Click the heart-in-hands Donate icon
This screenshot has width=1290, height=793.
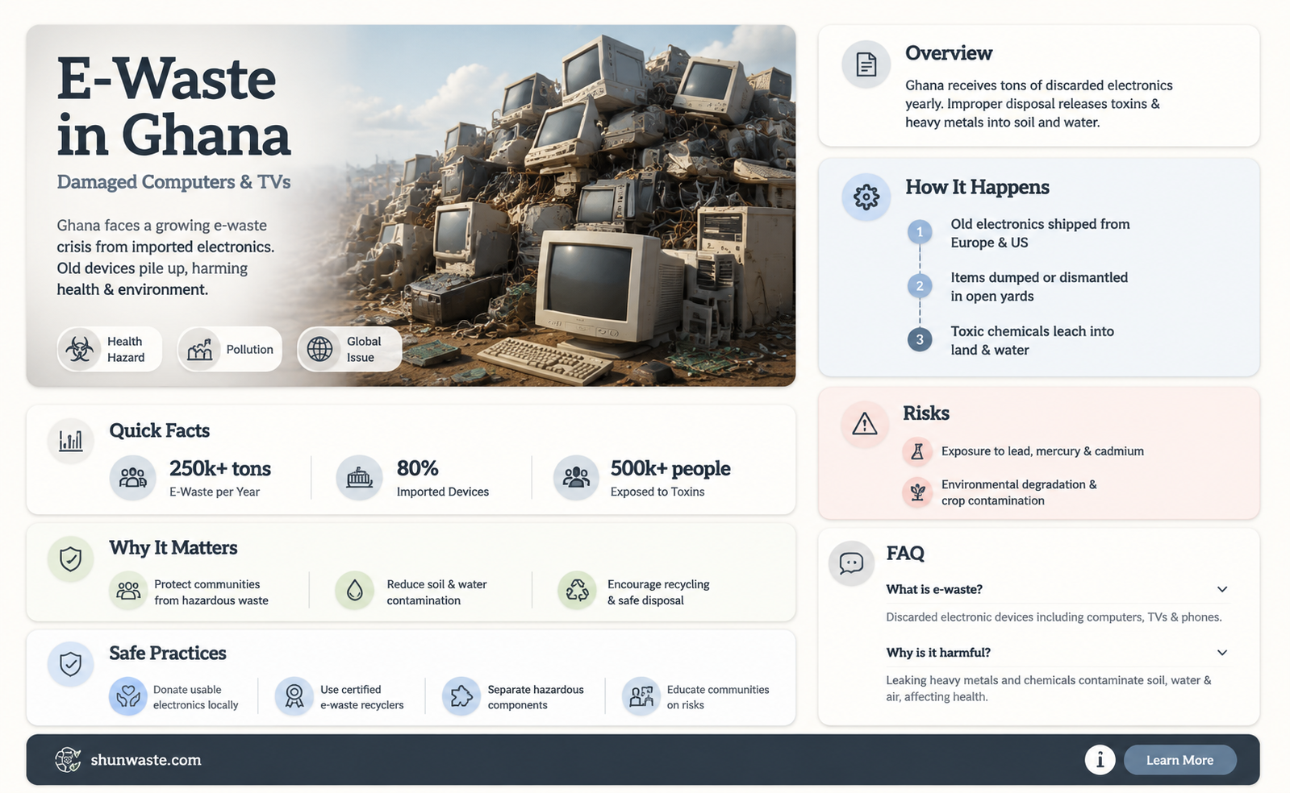127,696
